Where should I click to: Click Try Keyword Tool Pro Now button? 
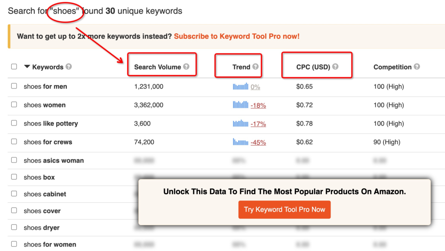pyautogui.click(x=284, y=210)
